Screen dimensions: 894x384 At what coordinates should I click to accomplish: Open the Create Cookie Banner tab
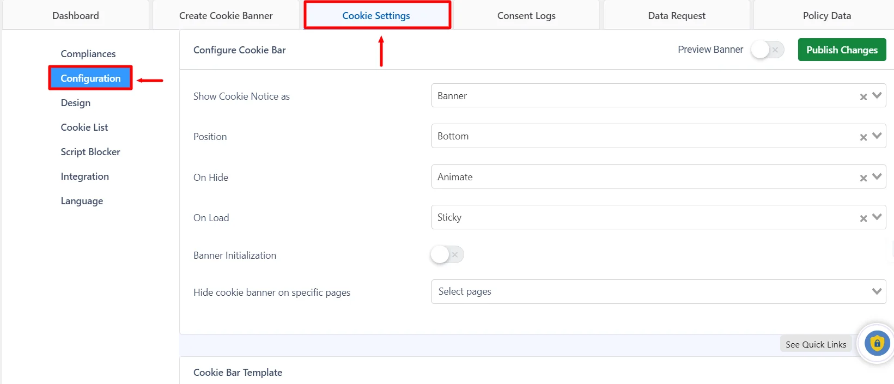[226, 16]
